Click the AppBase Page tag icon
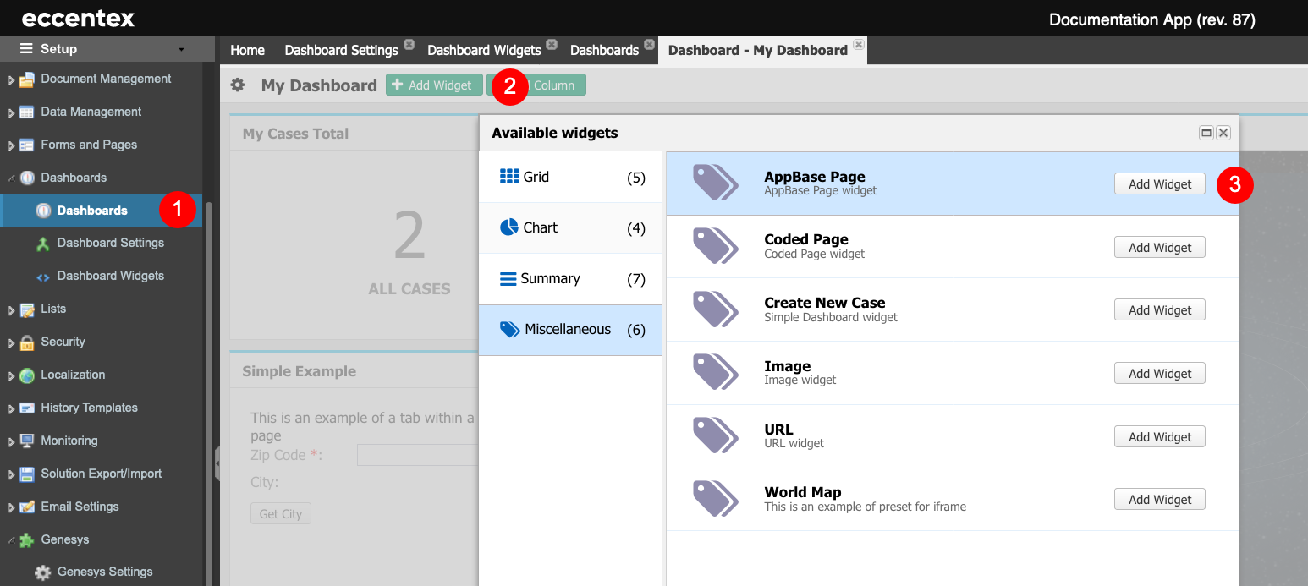This screenshot has height=586, width=1308. click(716, 183)
